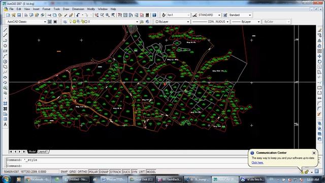Click the Undo arrow icon

pos(78,15)
